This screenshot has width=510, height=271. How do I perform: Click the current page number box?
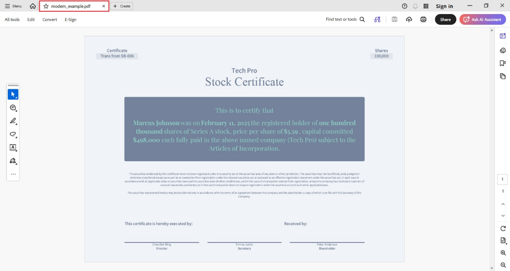click(x=502, y=179)
